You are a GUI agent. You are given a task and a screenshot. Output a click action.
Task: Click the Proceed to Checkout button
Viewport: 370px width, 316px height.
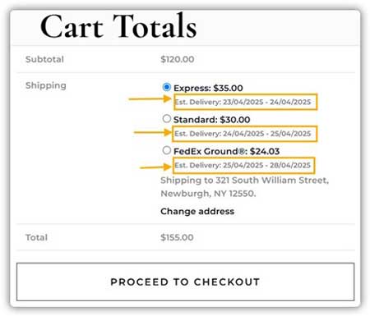(x=185, y=282)
